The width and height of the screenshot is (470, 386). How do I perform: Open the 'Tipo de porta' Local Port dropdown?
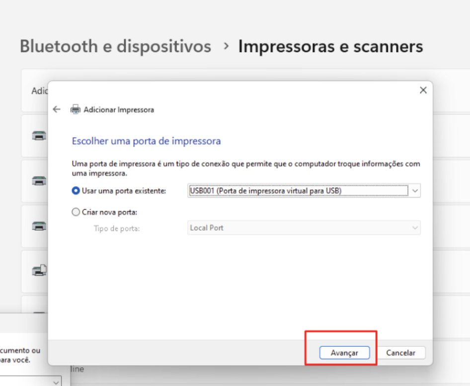[304, 228]
